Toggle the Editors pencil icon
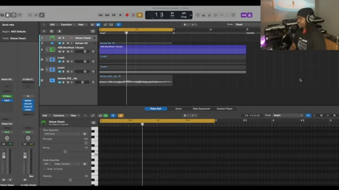339x190 pixels. [42, 15]
